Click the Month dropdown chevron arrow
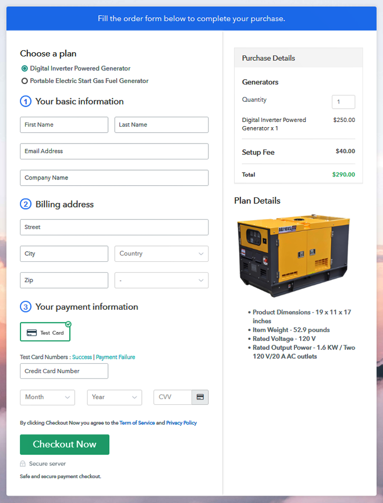The height and width of the screenshot is (503, 383). [x=68, y=397]
